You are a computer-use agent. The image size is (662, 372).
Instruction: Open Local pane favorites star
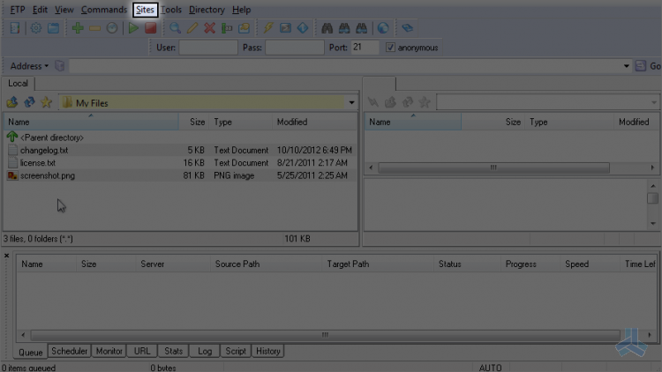click(46, 102)
